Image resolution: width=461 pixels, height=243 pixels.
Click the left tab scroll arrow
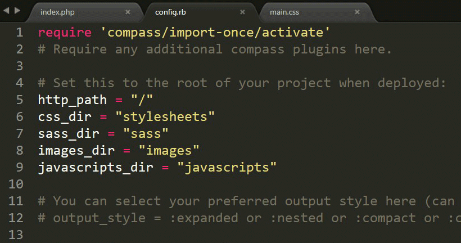click(x=7, y=11)
